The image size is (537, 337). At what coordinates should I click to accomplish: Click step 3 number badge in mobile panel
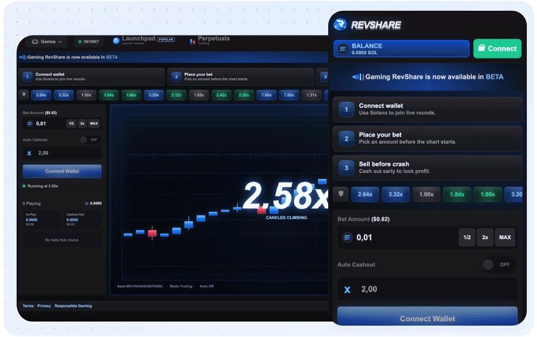[x=346, y=168]
